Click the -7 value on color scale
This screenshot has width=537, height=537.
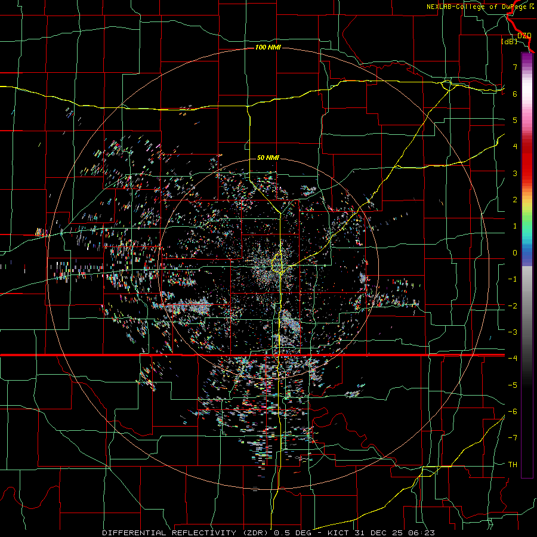[513, 438]
